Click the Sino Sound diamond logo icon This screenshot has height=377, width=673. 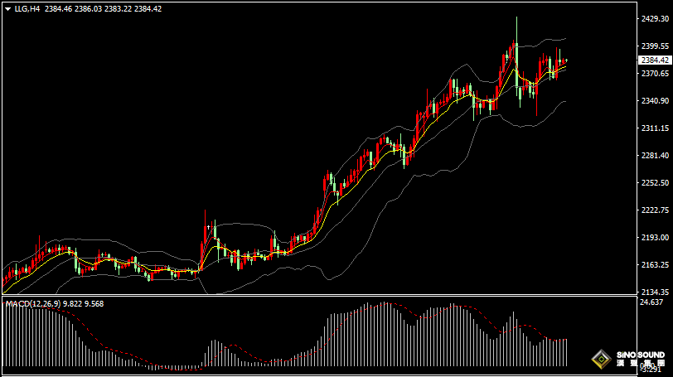(600, 360)
